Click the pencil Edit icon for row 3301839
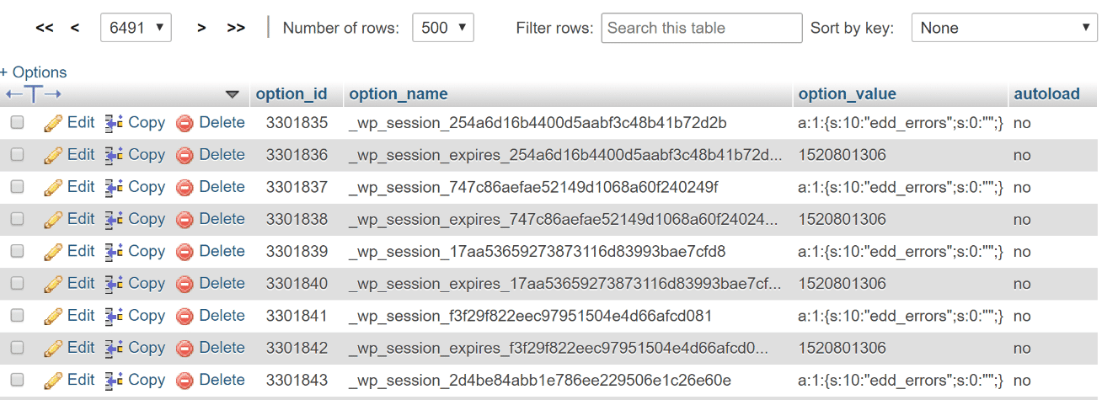The height and width of the screenshot is (400, 1102). [53, 252]
